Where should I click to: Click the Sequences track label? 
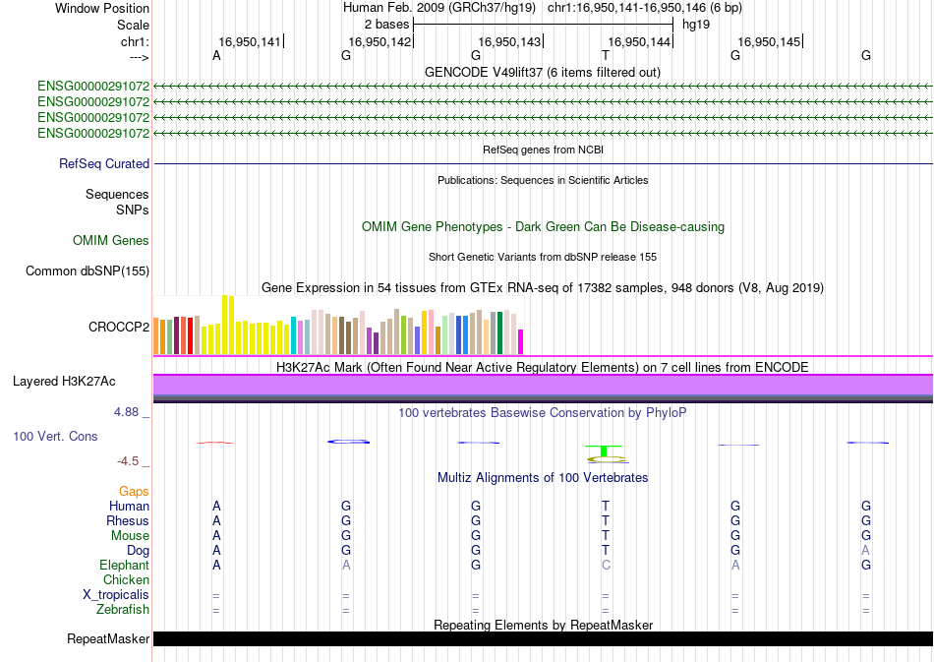tap(117, 194)
